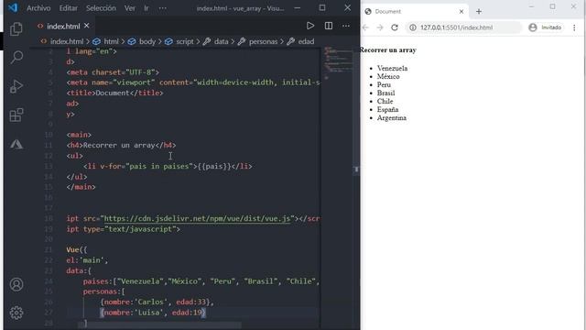Open the Archivo menu
586x330 pixels.
click(x=38, y=8)
